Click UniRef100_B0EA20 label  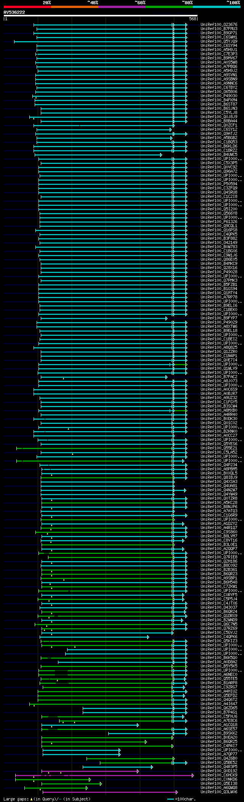pos(219,737)
